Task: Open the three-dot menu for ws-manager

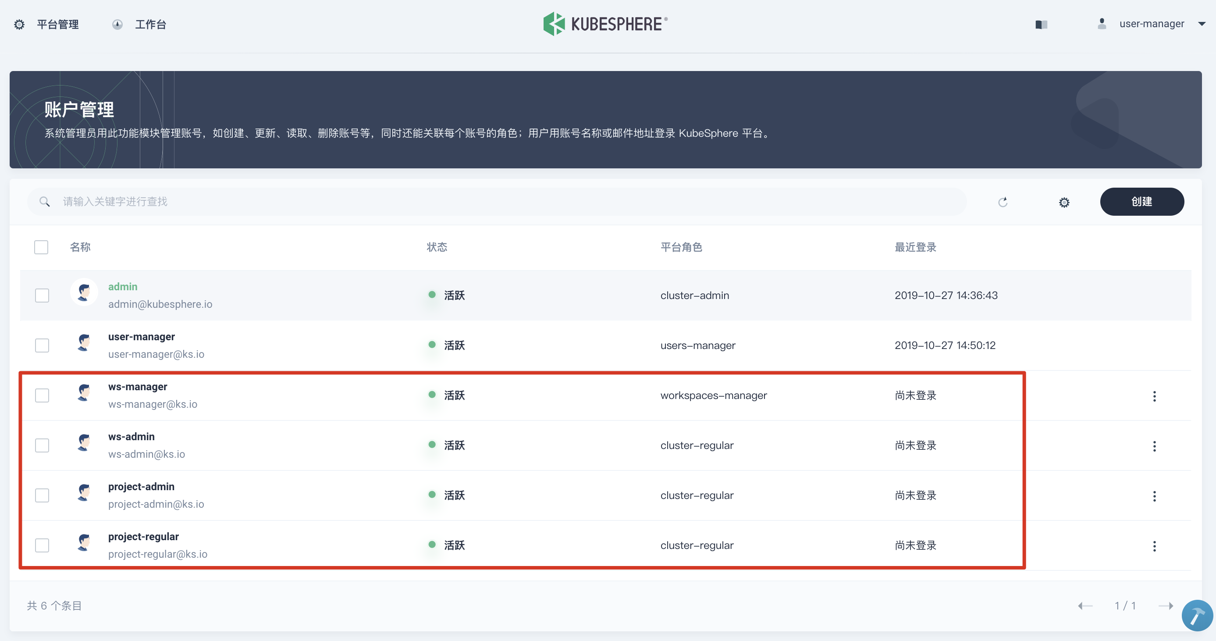Action: (x=1155, y=396)
